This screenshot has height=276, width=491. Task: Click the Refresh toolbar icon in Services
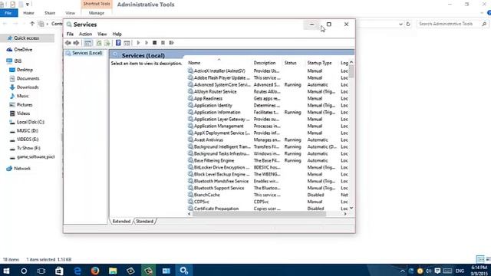click(99, 43)
